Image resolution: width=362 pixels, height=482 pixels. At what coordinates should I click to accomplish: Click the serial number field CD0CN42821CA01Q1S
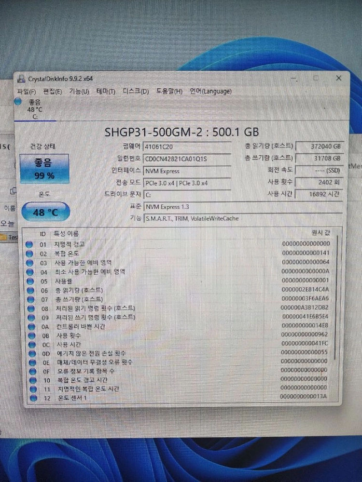pos(187,159)
